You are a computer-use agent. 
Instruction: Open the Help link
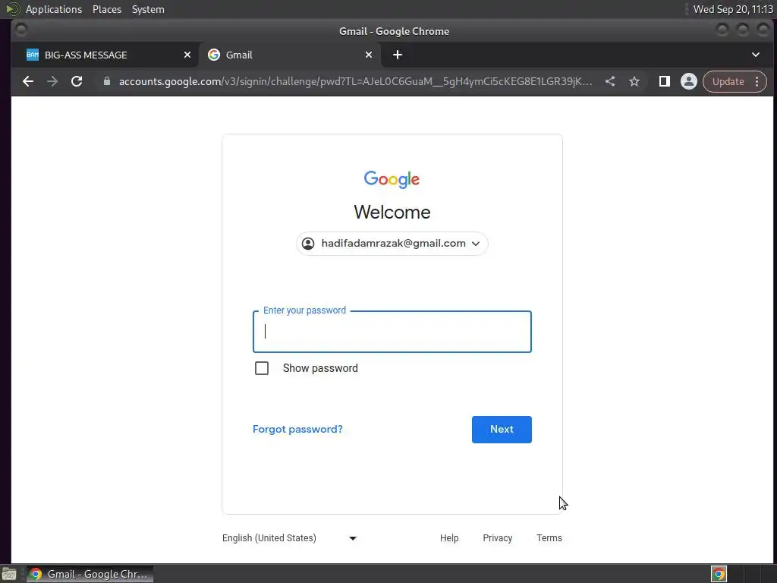click(x=449, y=538)
